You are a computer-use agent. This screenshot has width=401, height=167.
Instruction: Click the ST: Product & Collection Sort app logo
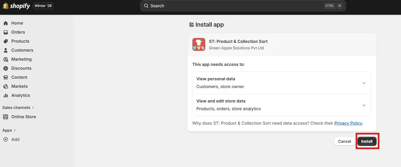(199, 45)
